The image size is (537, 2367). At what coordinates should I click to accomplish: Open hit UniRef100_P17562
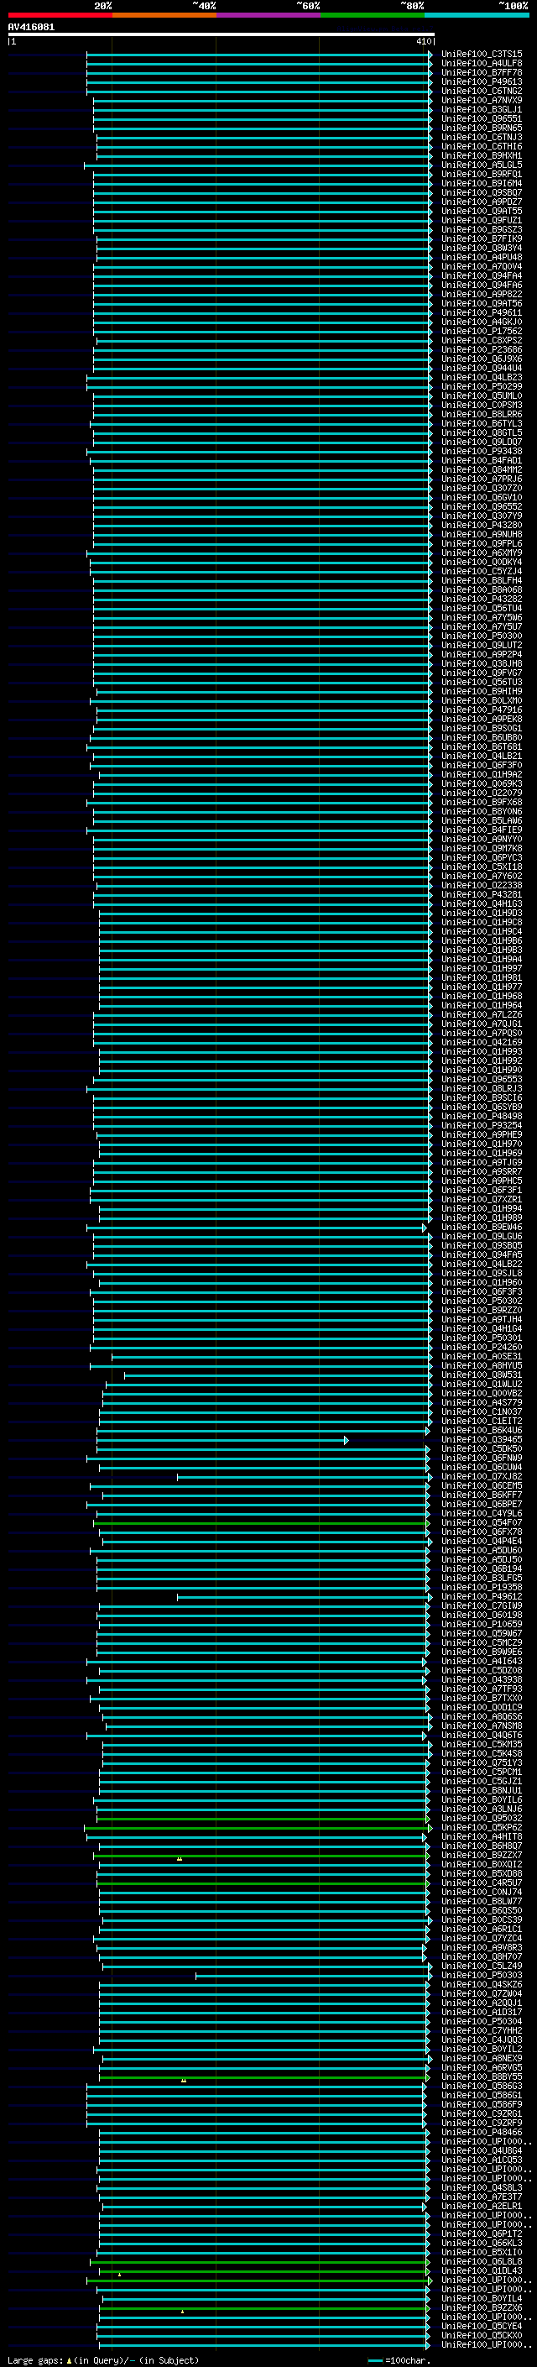click(482, 331)
